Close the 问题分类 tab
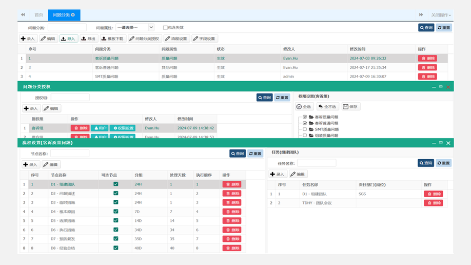Image resolution: width=471 pixels, height=265 pixels. pyautogui.click(x=73, y=15)
